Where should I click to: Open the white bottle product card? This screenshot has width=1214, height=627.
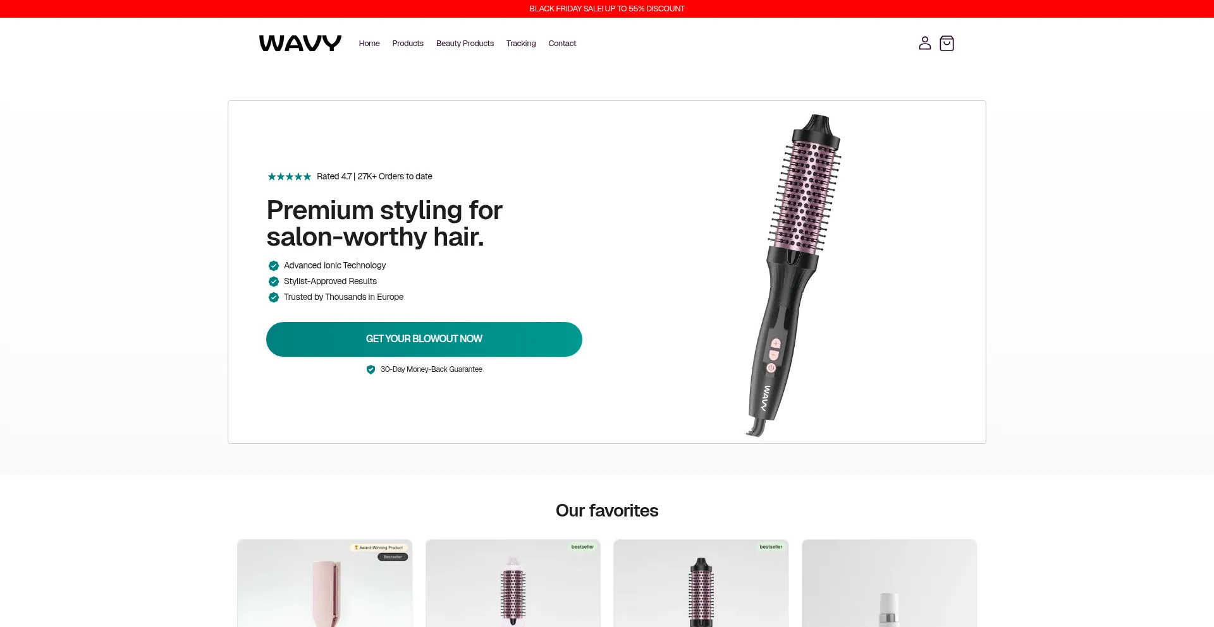(x=889, y=583)
